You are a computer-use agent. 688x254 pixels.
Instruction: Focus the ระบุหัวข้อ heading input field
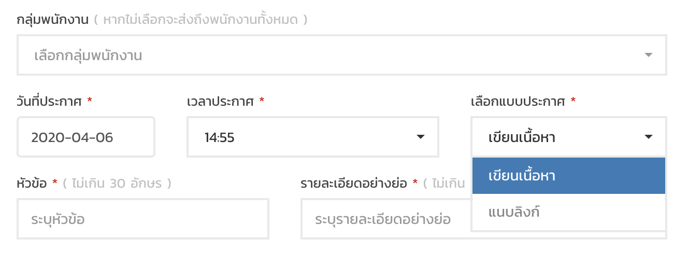pos(143,219)
